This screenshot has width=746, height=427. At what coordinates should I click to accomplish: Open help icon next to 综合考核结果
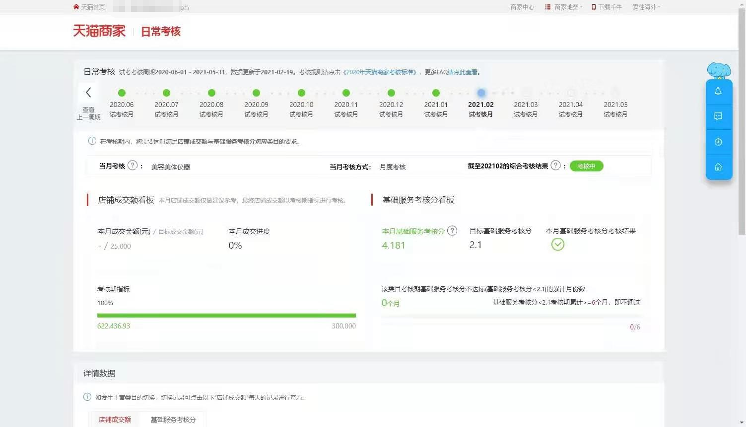pos(556,165)
